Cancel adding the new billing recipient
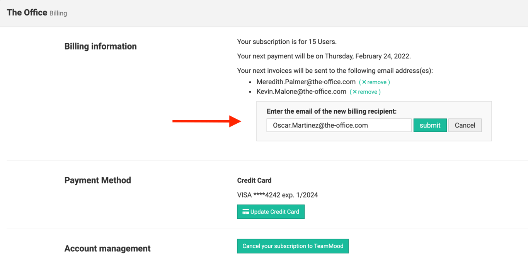This screenshot has width=528, height=266. click(465, 125)
